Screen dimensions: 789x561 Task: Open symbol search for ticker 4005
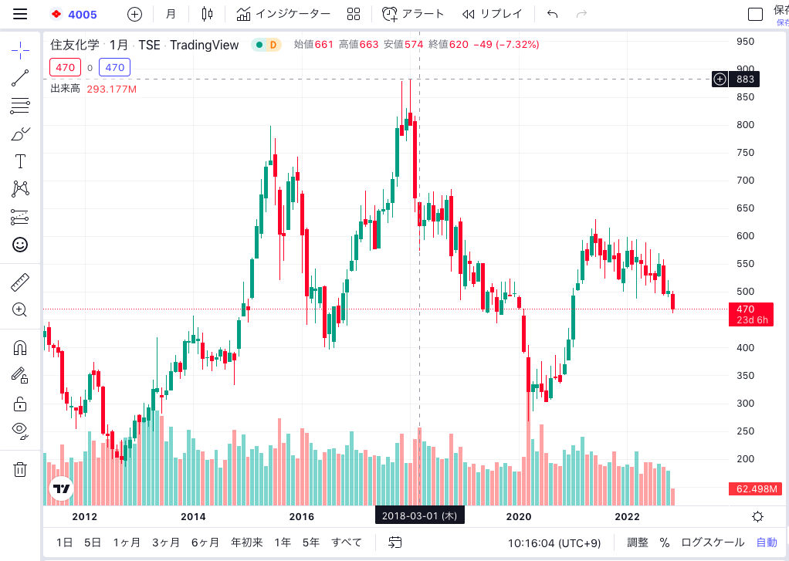tap(74, 14)
